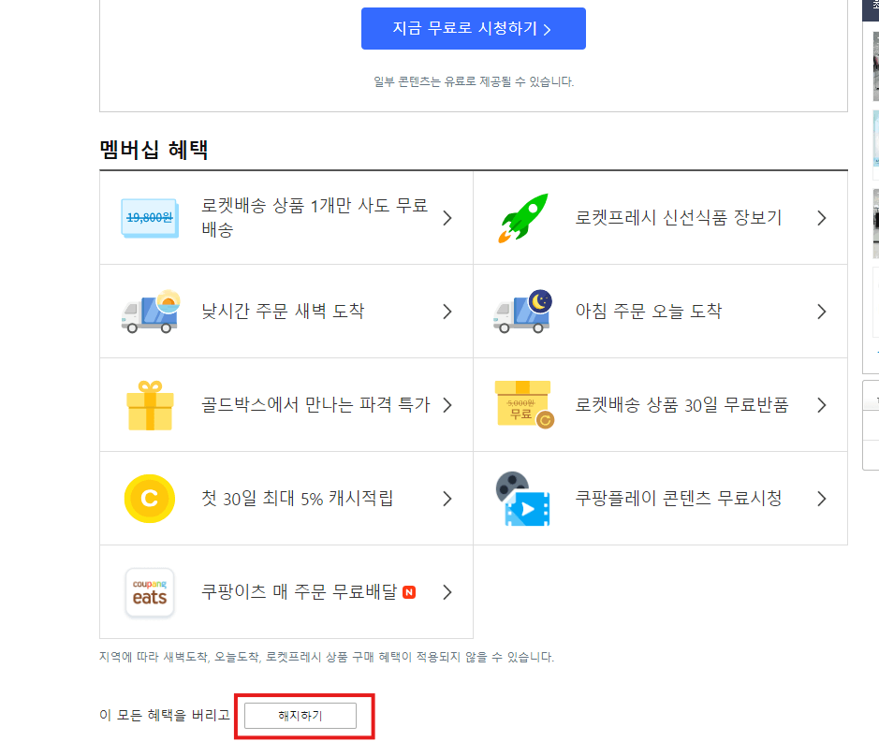Expand chevron beside 골드박스 파격 특가
The height and width of the screenshot is (741, 879).
pyautogui.click(x=447, y=405)
